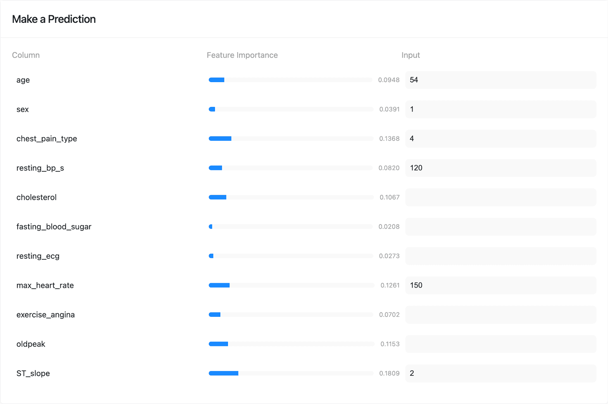Screen dimensions: 608x404
Task: Click the resting_bp_s input showing 120
Action: [500, 168]
